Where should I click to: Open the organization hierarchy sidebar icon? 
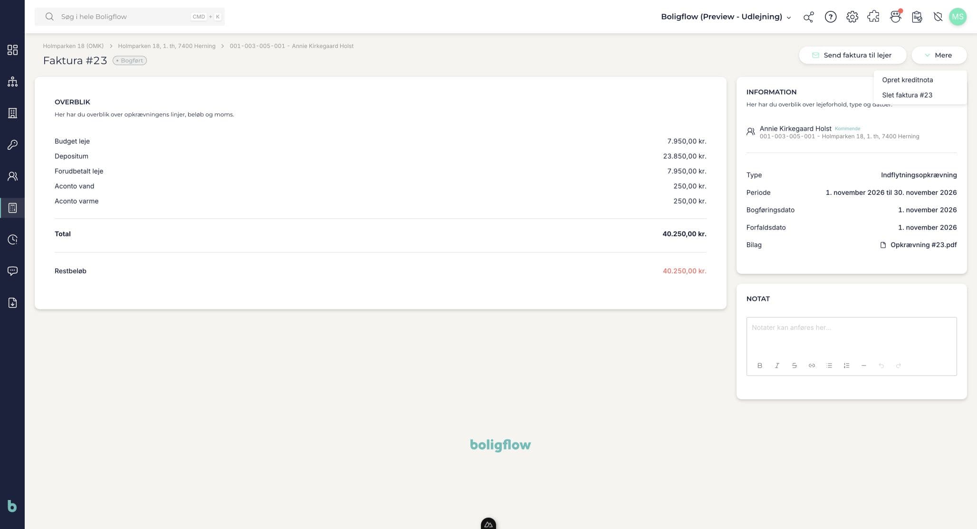pos(13,82)
